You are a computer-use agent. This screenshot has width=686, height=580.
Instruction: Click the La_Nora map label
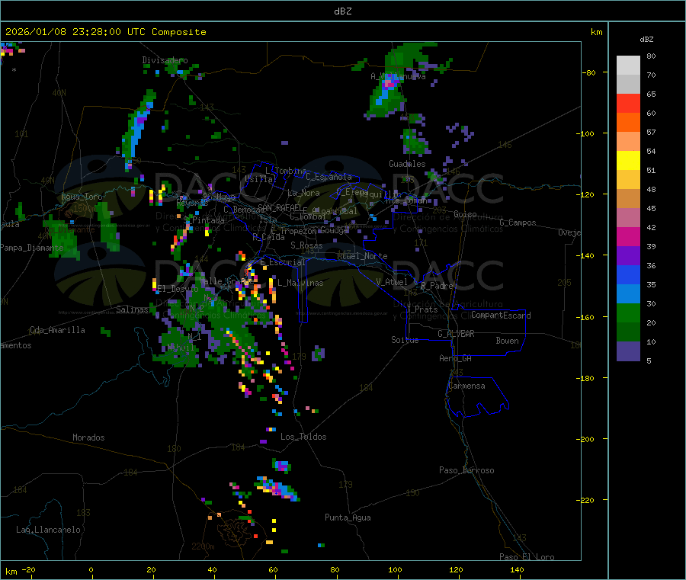pyautogui.click(x=303, y=193)
